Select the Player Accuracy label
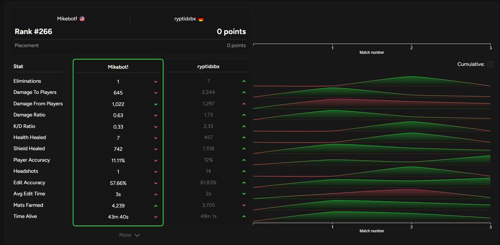 [x=32, y=160]
